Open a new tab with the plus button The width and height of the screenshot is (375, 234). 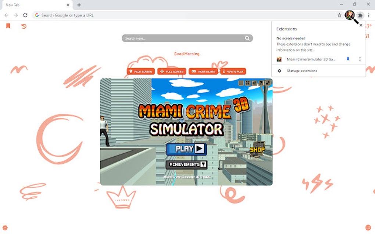(79, 5)
